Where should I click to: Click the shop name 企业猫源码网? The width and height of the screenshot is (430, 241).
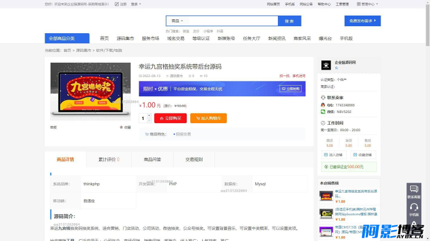click(x=345, y=63)
